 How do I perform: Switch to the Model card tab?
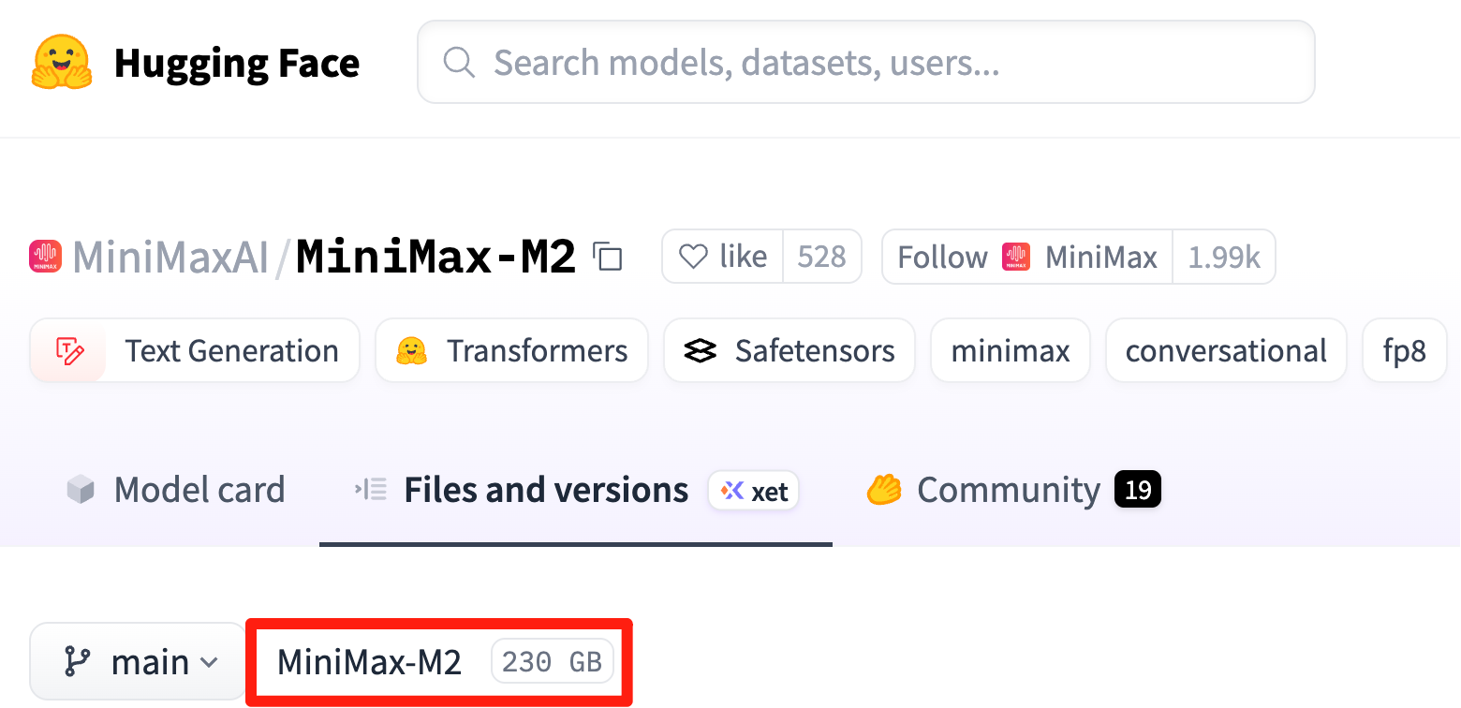point(199,489)
